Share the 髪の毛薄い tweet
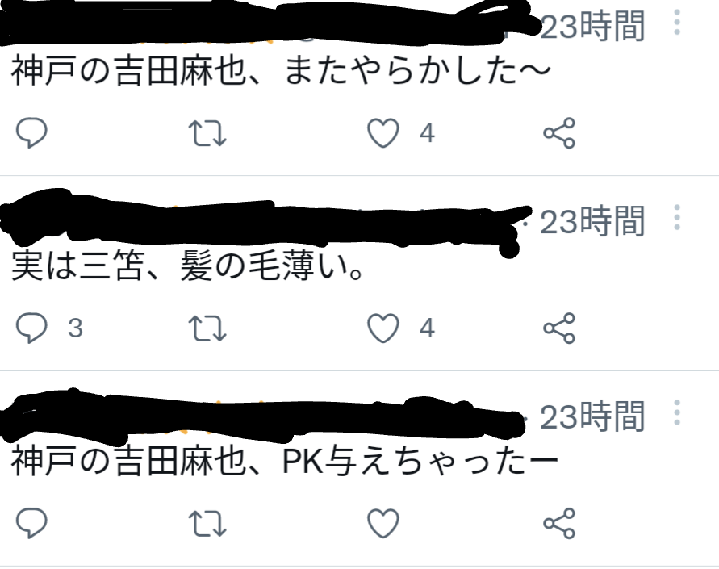This screenshot has height=569, width=719. pyautogui.click(x=559, y=328)
